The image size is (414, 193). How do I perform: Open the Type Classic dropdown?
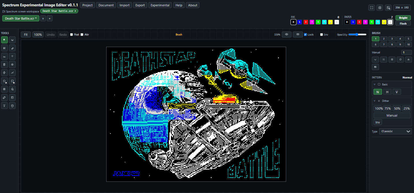pos(396,131)
